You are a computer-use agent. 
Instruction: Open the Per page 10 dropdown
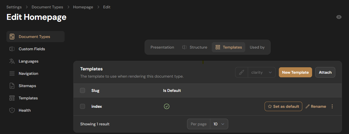pos(219,124)
